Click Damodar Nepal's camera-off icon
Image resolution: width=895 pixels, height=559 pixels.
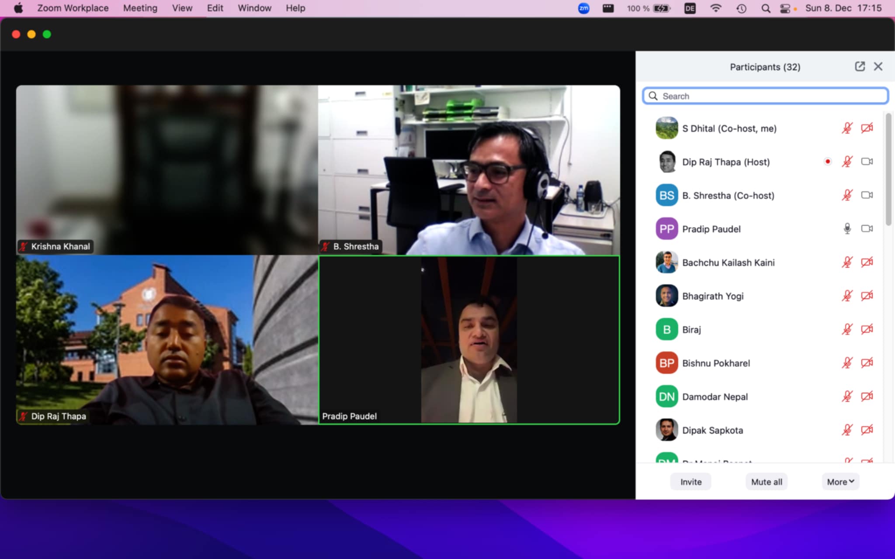click(867, 397)
